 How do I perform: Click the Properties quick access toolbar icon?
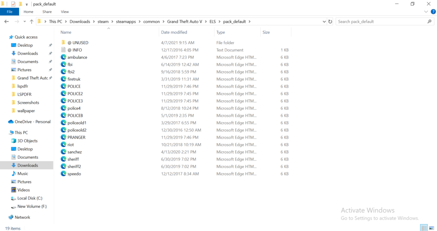[x=13, y=4]
